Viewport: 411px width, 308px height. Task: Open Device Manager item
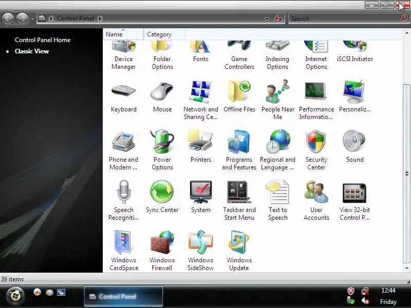(123, 55)
